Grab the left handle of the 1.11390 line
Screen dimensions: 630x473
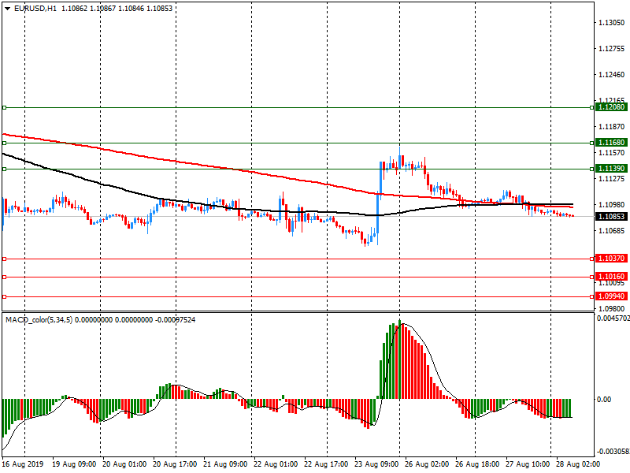pyautogui.click(x=5, y=169)
